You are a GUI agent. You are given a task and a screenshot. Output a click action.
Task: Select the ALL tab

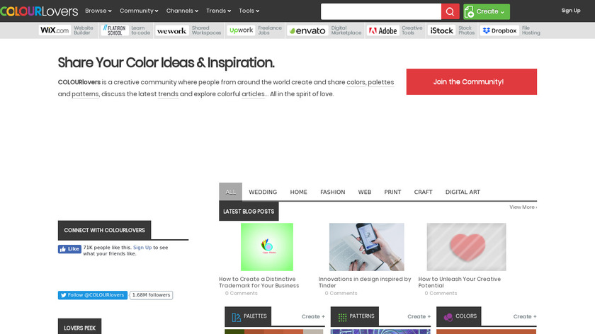[230, 192]
